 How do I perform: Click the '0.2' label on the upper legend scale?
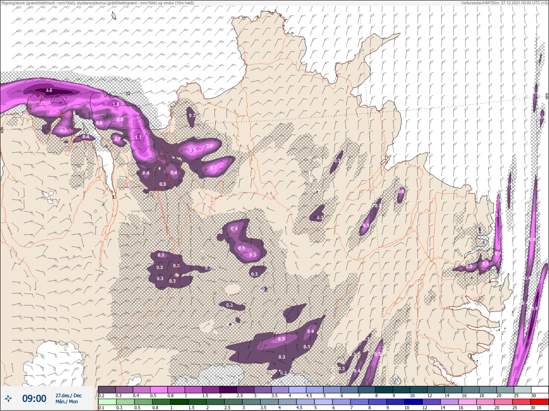pos(101,396)
